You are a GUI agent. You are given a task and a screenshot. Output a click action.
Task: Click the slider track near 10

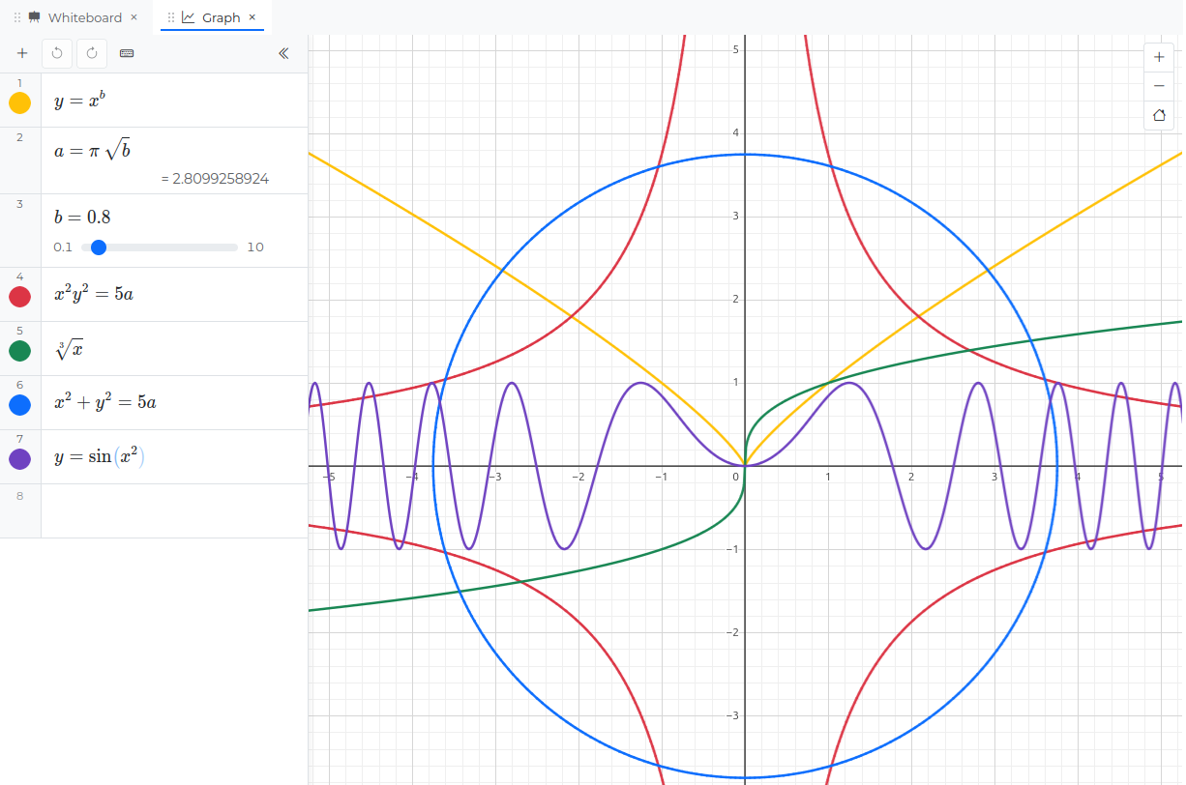click(232, 247)
